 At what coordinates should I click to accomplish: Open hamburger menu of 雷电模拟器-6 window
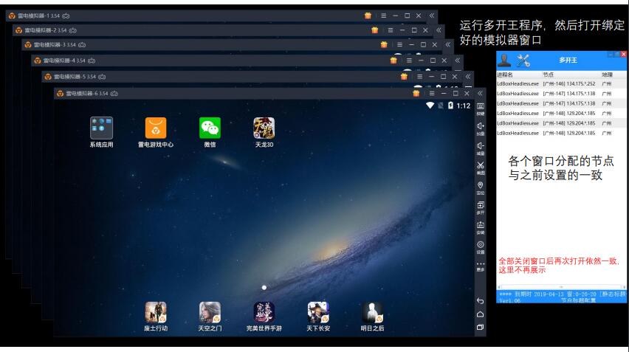coord(432,94)
